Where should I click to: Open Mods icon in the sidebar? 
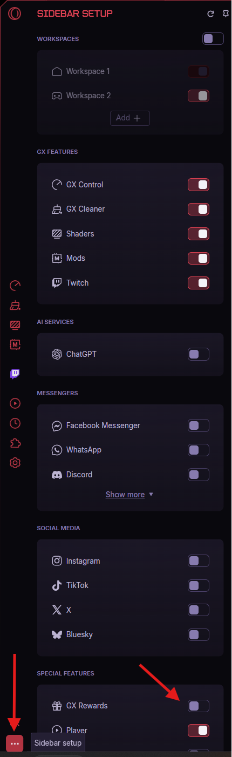(15, 344)
